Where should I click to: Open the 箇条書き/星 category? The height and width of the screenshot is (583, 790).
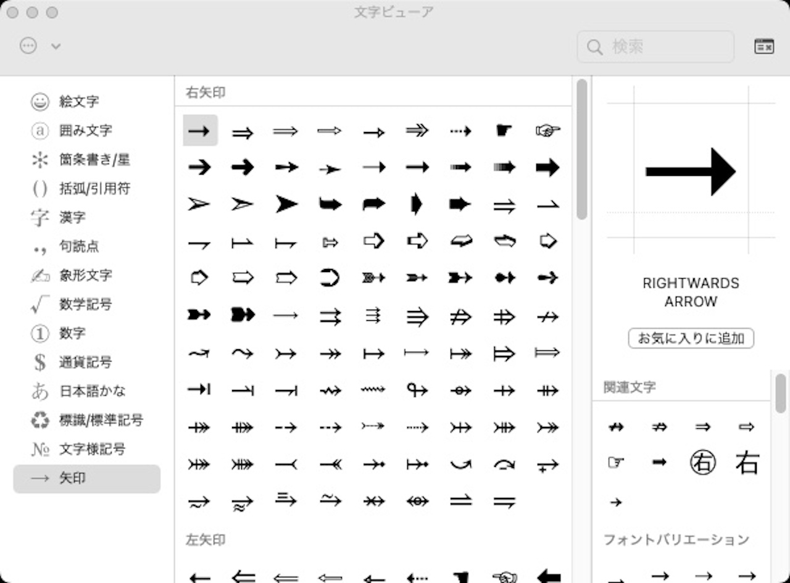pos(86,159)
